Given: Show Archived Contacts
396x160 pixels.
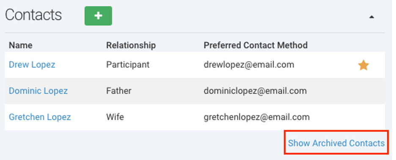Looking at the screenshot, I should (x=336, y=143).
